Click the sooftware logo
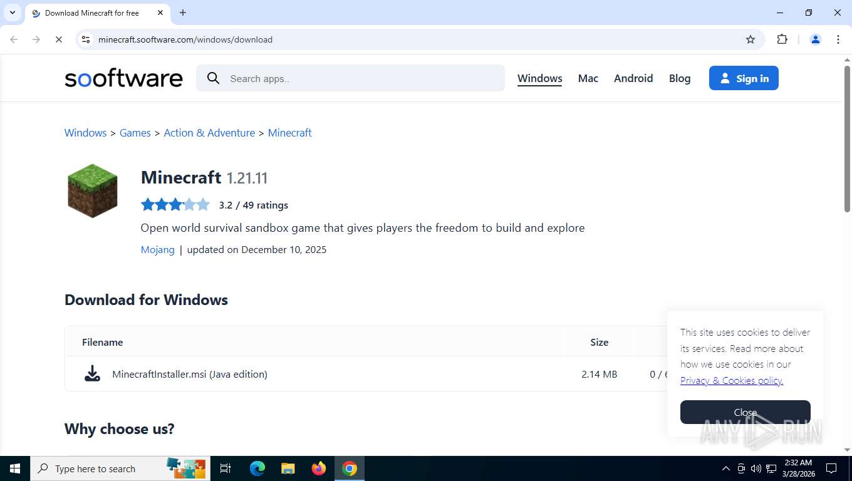The image size is (852, 481). click(123, 78)
